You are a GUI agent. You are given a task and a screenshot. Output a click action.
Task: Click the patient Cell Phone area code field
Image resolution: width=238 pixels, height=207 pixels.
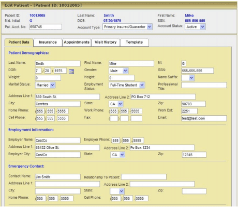pyautogui.click(x=40, y=118)
